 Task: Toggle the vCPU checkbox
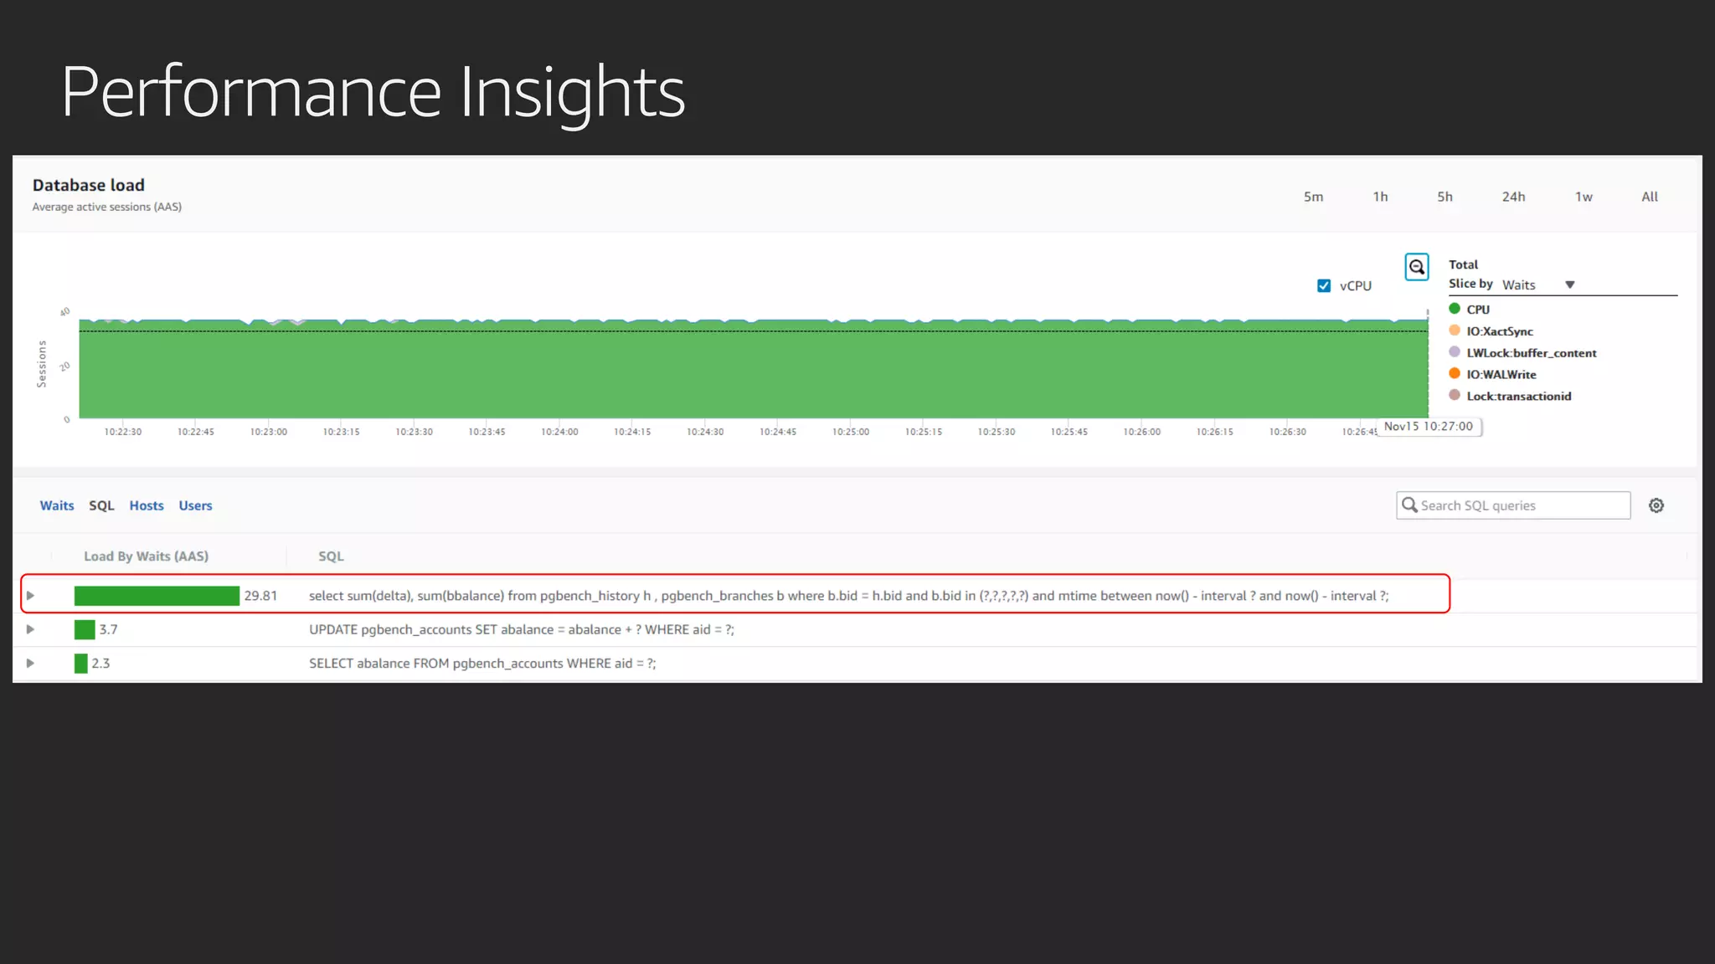pyautogui.click(x=1324, y=285)
